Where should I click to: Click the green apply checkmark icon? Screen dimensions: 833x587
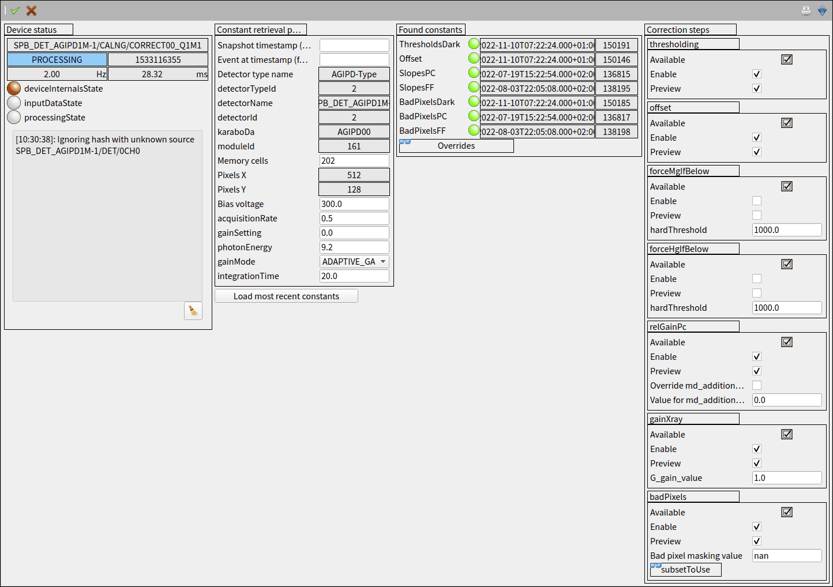(x=15, y=10)
